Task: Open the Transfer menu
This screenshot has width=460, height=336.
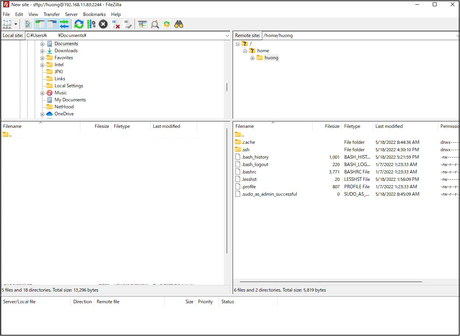Action: 51,14
